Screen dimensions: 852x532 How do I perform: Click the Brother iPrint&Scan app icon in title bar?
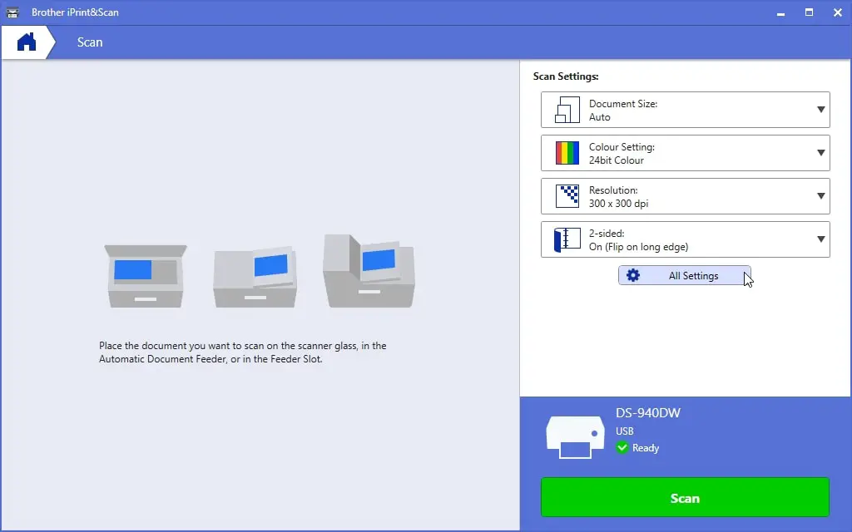point(12,12)
